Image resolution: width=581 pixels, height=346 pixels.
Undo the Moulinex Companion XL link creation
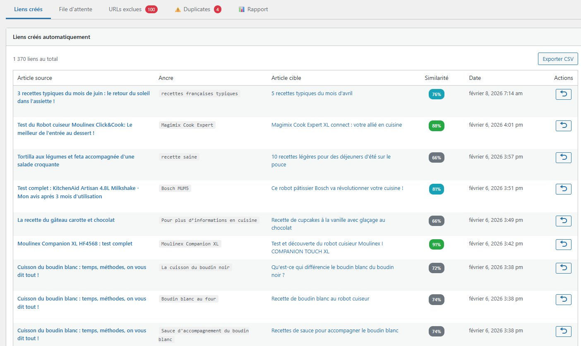pos(563,244)
